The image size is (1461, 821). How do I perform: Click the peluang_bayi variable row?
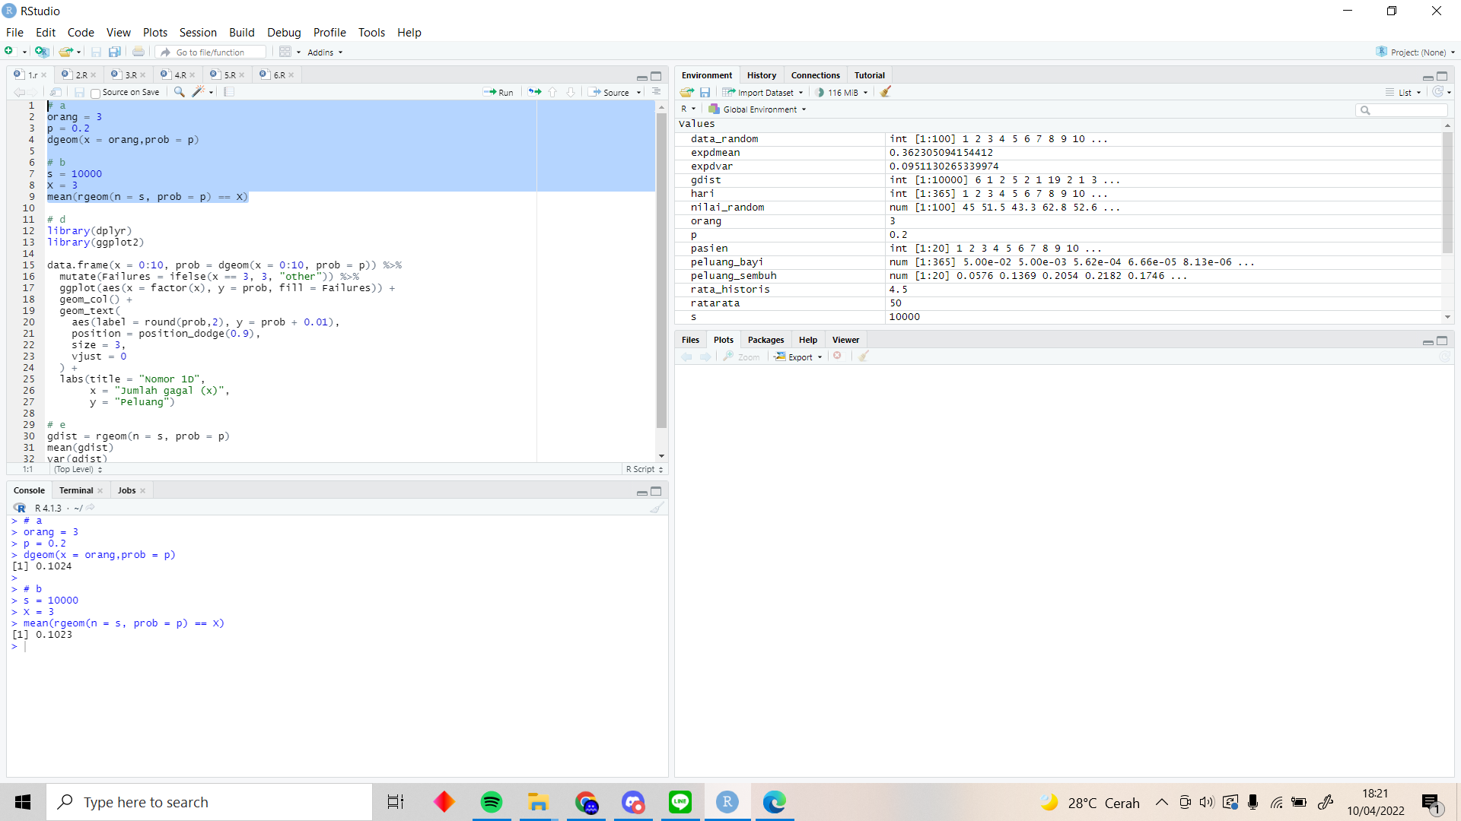[x=1058, y=262]
